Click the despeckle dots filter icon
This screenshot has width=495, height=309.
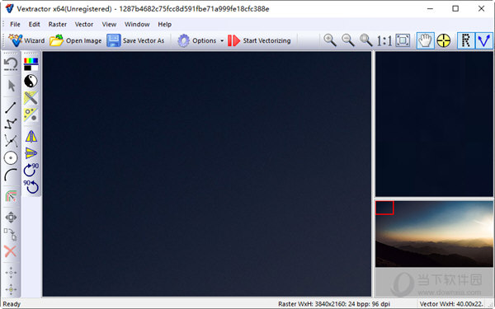31,115
